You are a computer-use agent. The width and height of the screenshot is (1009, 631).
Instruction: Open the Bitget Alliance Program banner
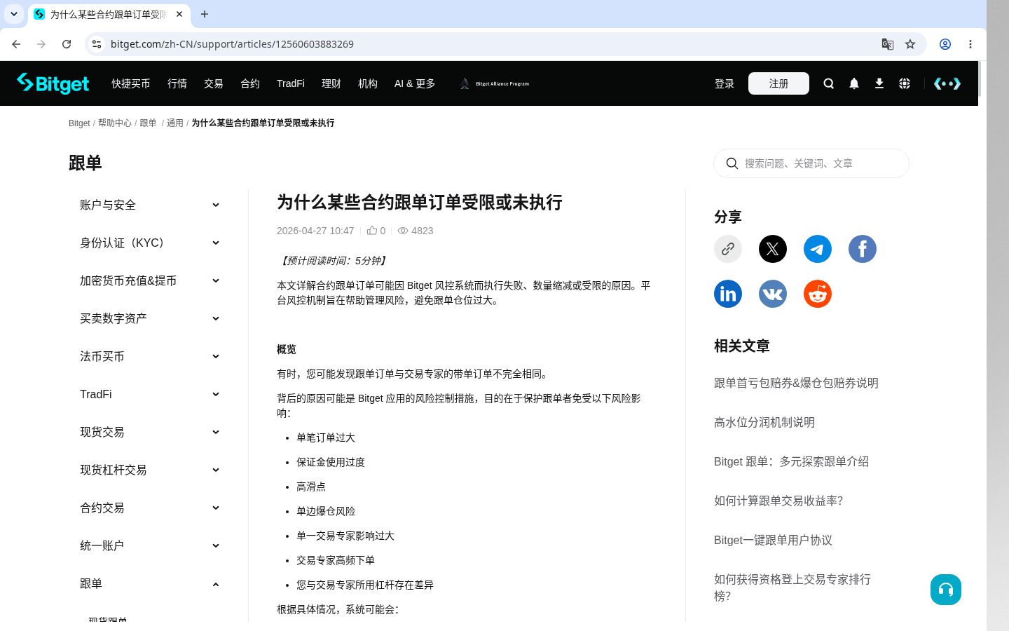pyautogui.click(x=495, y=83)
